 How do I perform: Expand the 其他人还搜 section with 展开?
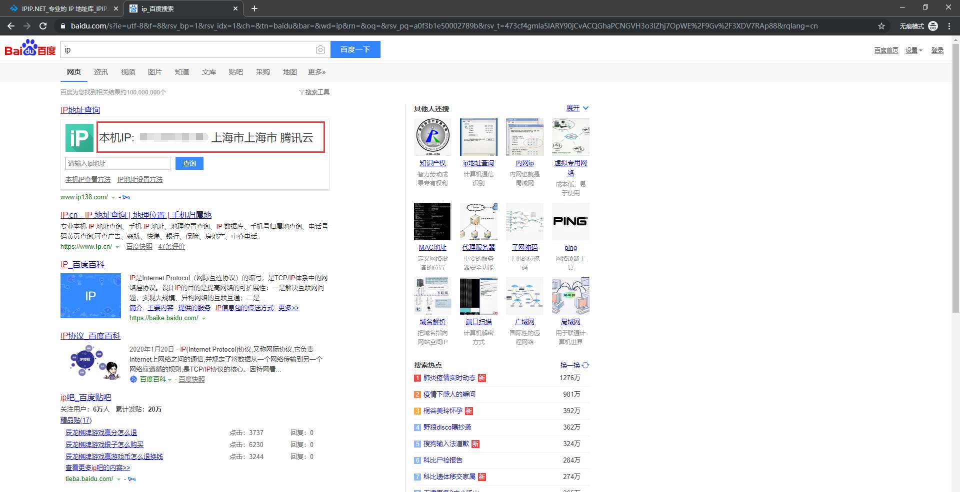pyautogui.click(x=577, y=108)
